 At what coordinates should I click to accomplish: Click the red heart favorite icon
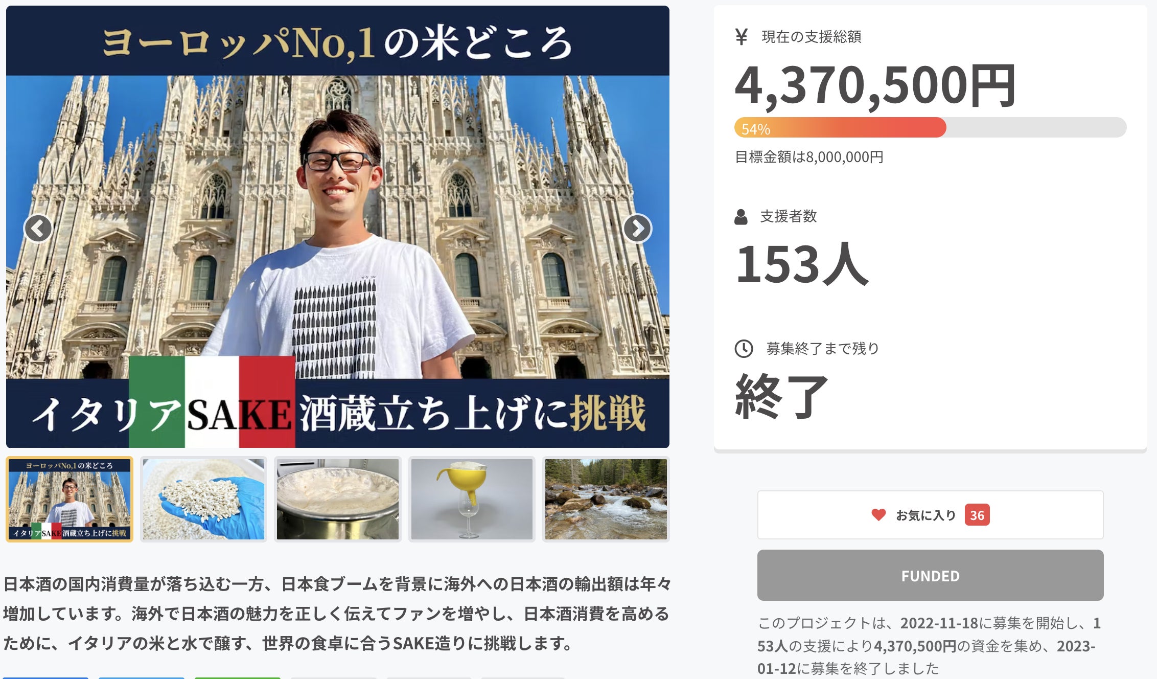878,515
